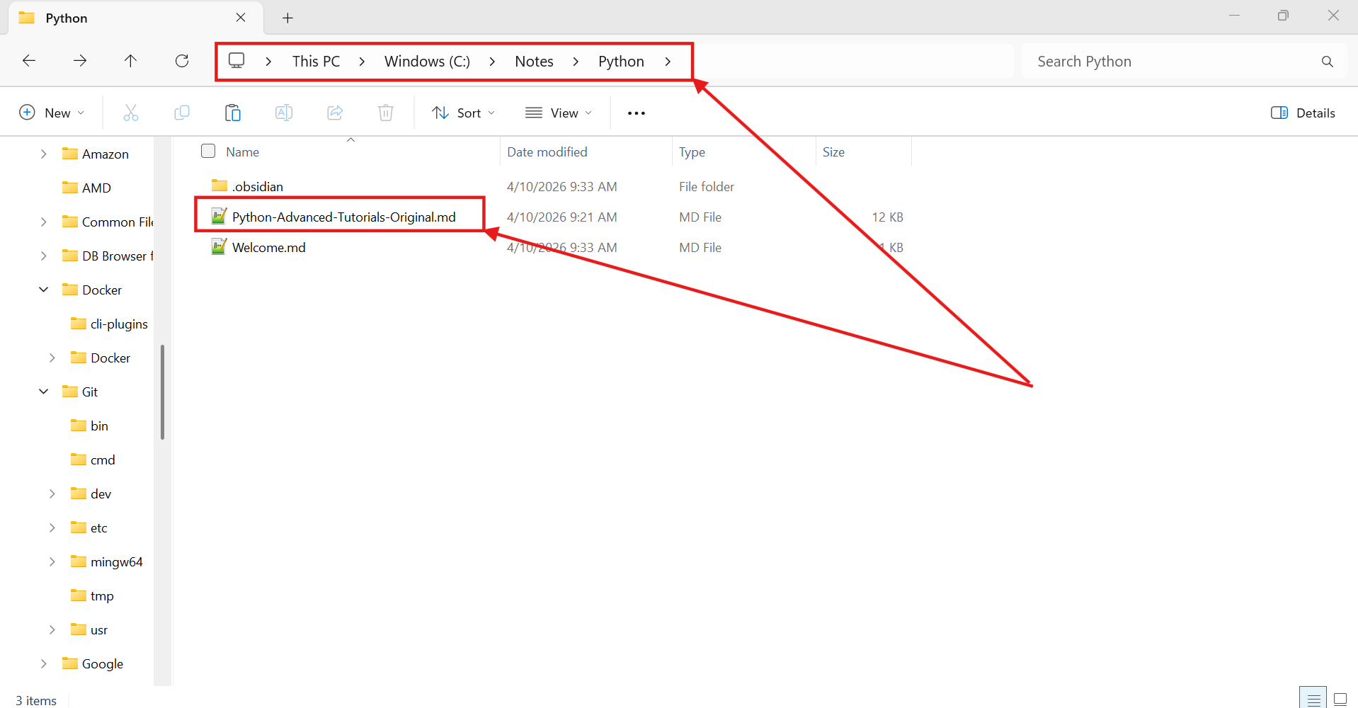
Task: Cut the selected file
Action: pos(130,112)
